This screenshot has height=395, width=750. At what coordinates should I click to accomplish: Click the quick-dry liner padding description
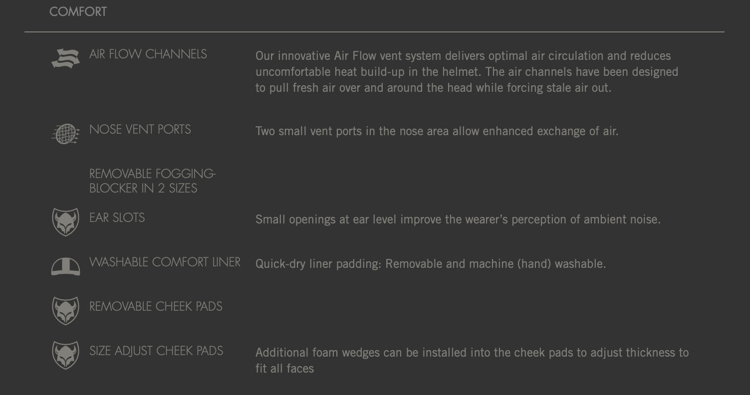[431, 264]
